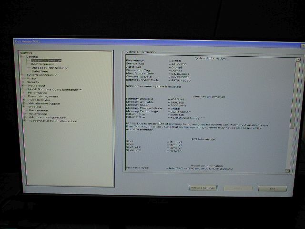
Task: Open UEFI Boot Path Security
Action: click(50, 68)
